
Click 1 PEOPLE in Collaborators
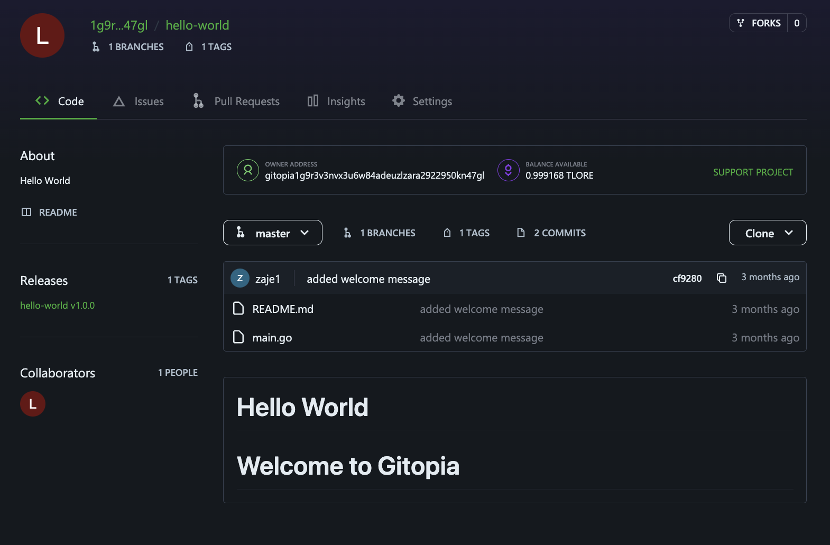pyautogui.click(x=178, y=373)
